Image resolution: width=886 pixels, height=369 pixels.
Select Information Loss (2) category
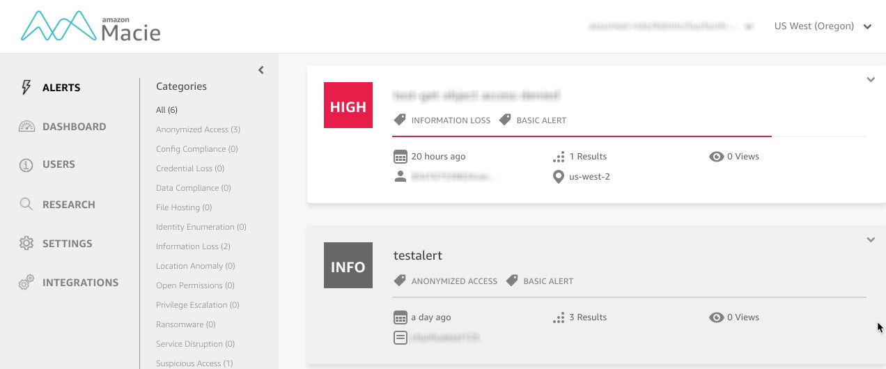[x=193, y=246]
